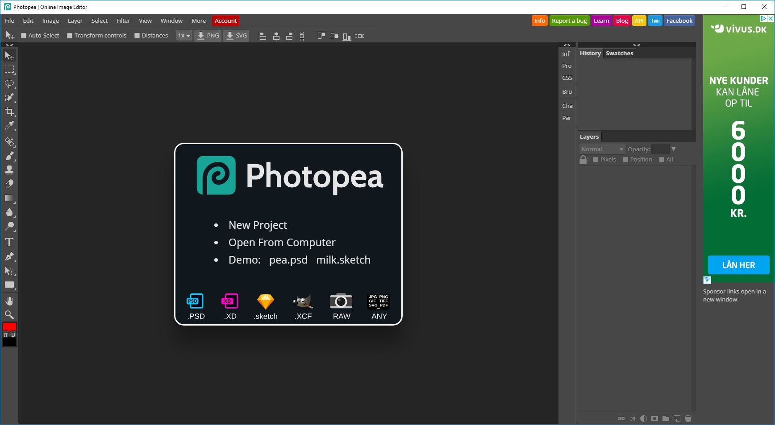The width and height of the screenshot is (775, 425).
Task: Collapse the History panel column arrows
Action: [637, 45]
